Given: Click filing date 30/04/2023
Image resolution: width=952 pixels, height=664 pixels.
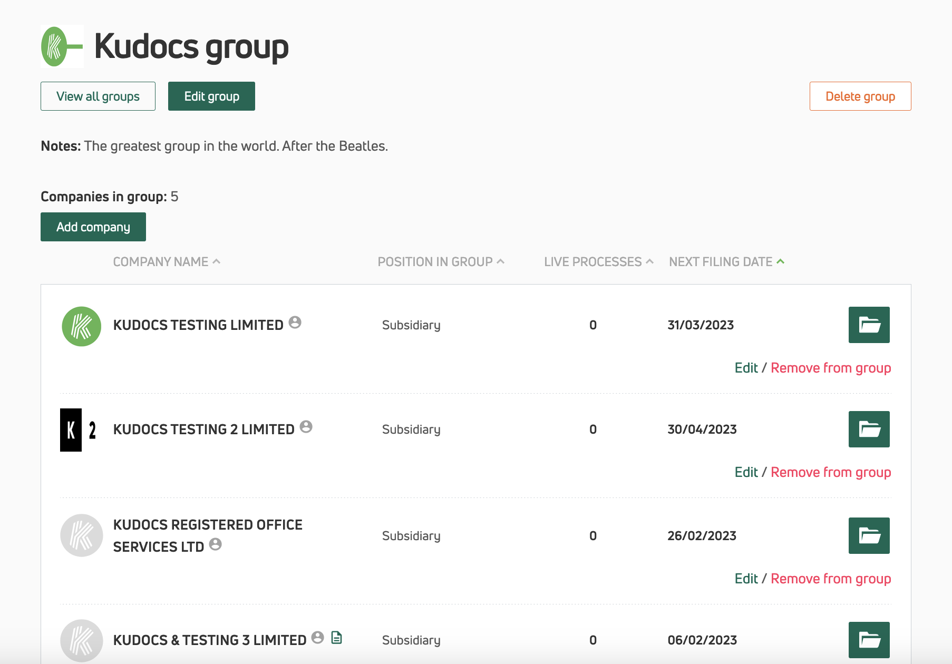Looking at the screenshot, I should pos(702,429).
